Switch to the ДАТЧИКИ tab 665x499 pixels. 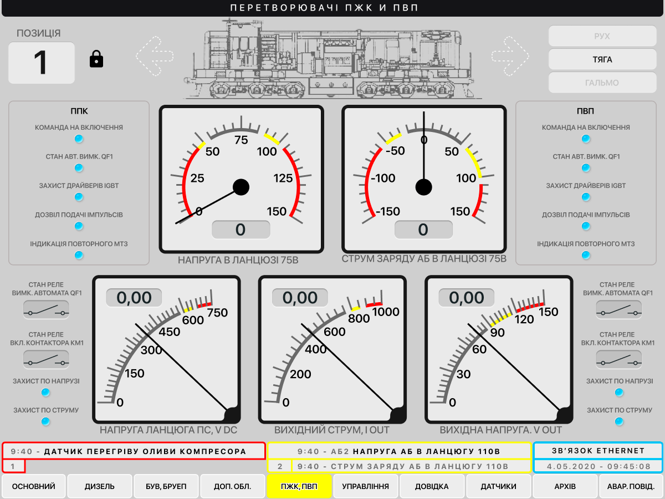tap(499, 486)
